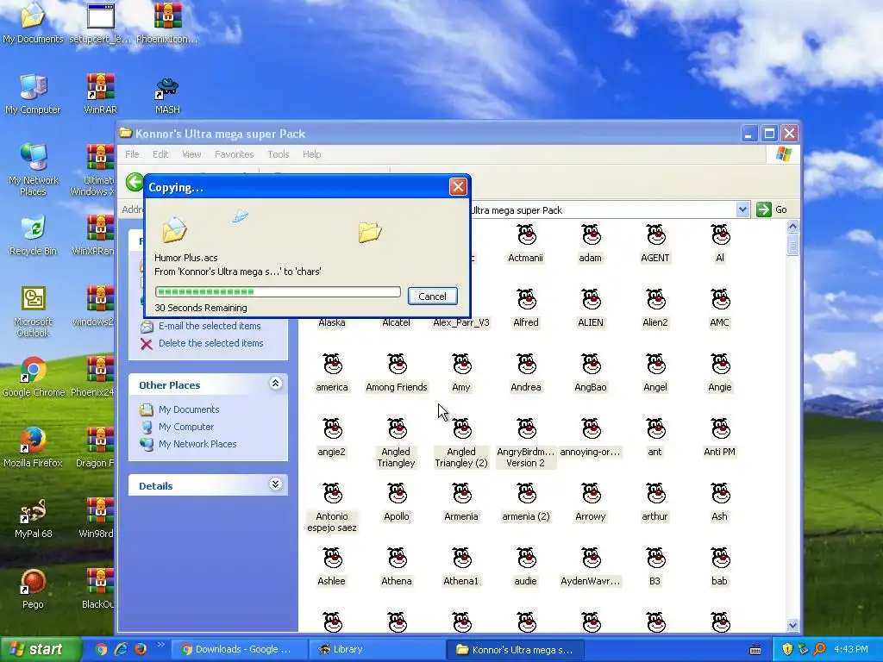Select the Ash character file

tap(720, 503)
